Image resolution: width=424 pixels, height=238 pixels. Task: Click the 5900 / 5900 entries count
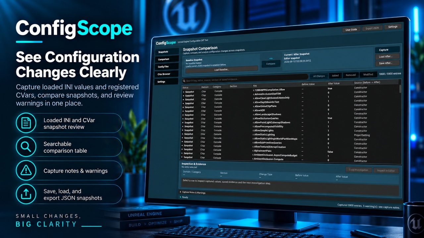point(390,74)
